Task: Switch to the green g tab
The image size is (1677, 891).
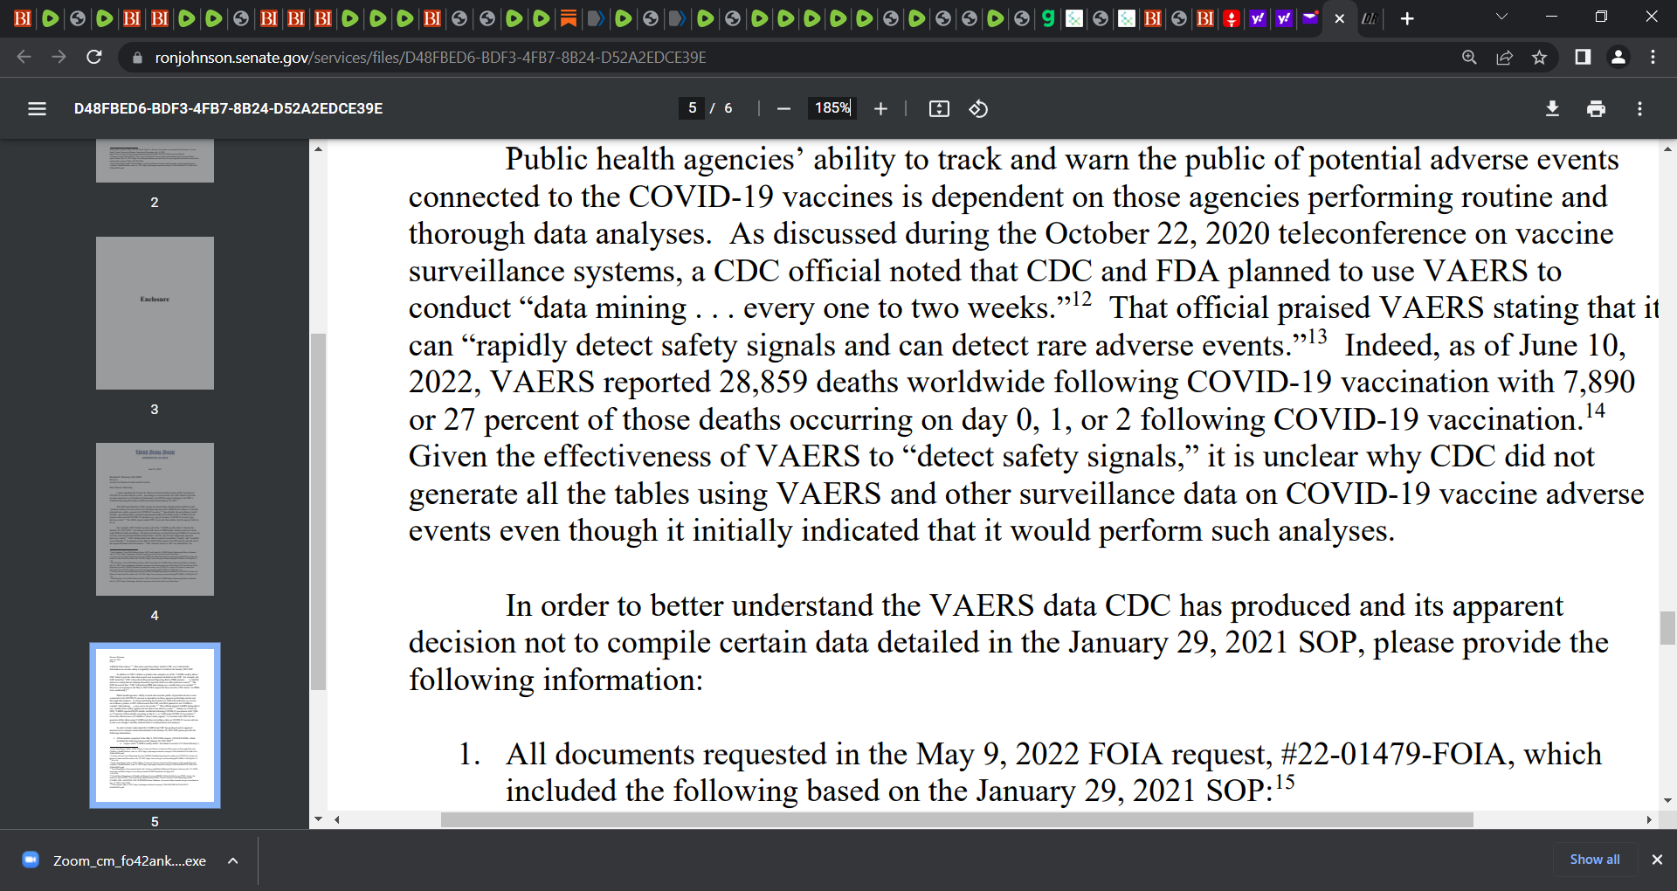Action: click(x=1048, y=18)
